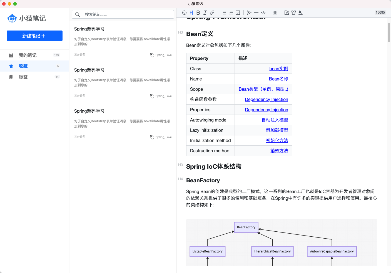Screen dimensions: 391x273
Task: Click the tag icon on the first note card
Action: coord(152,55)
